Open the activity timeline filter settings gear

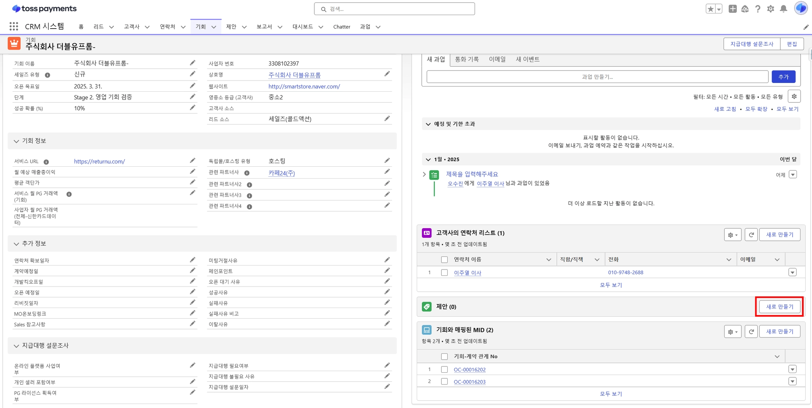click(794, 96)
